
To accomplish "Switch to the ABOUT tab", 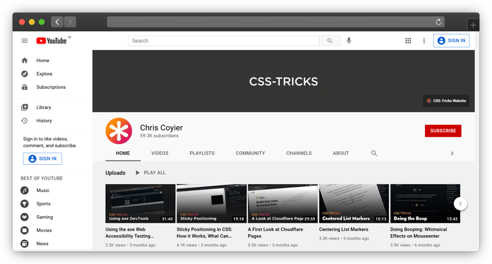I will coord(341,153).
